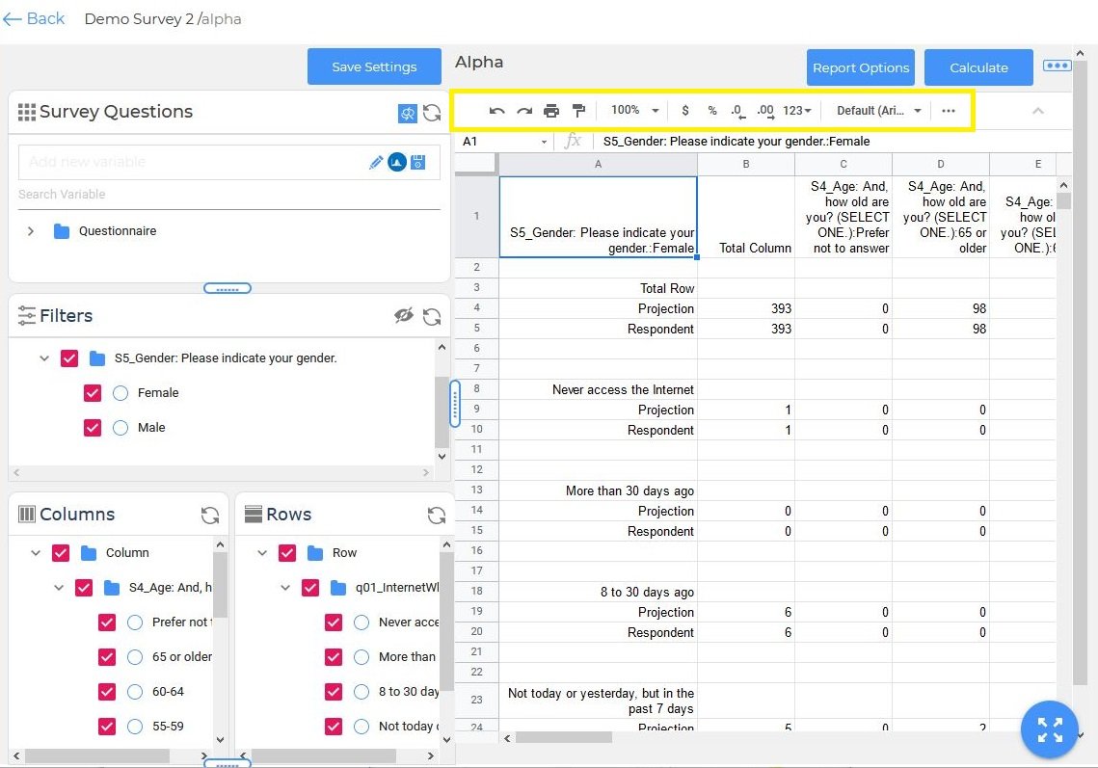This screenshot has width=1098, height=768.
Task: Uncheck the Male filter checkbox
Action: click(x=93, y=428)
